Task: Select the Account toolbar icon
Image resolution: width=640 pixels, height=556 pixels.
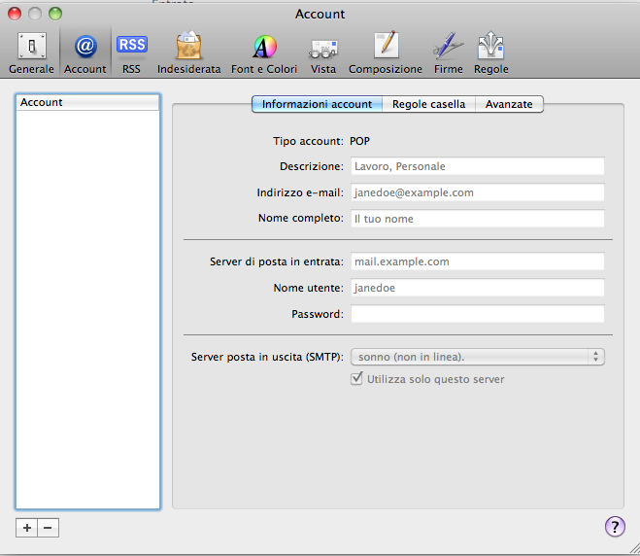Action: tap(85, 52)
